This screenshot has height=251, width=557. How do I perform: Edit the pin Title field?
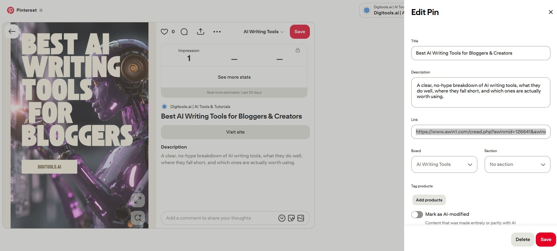pyautogui.click(x=481, y=53)
